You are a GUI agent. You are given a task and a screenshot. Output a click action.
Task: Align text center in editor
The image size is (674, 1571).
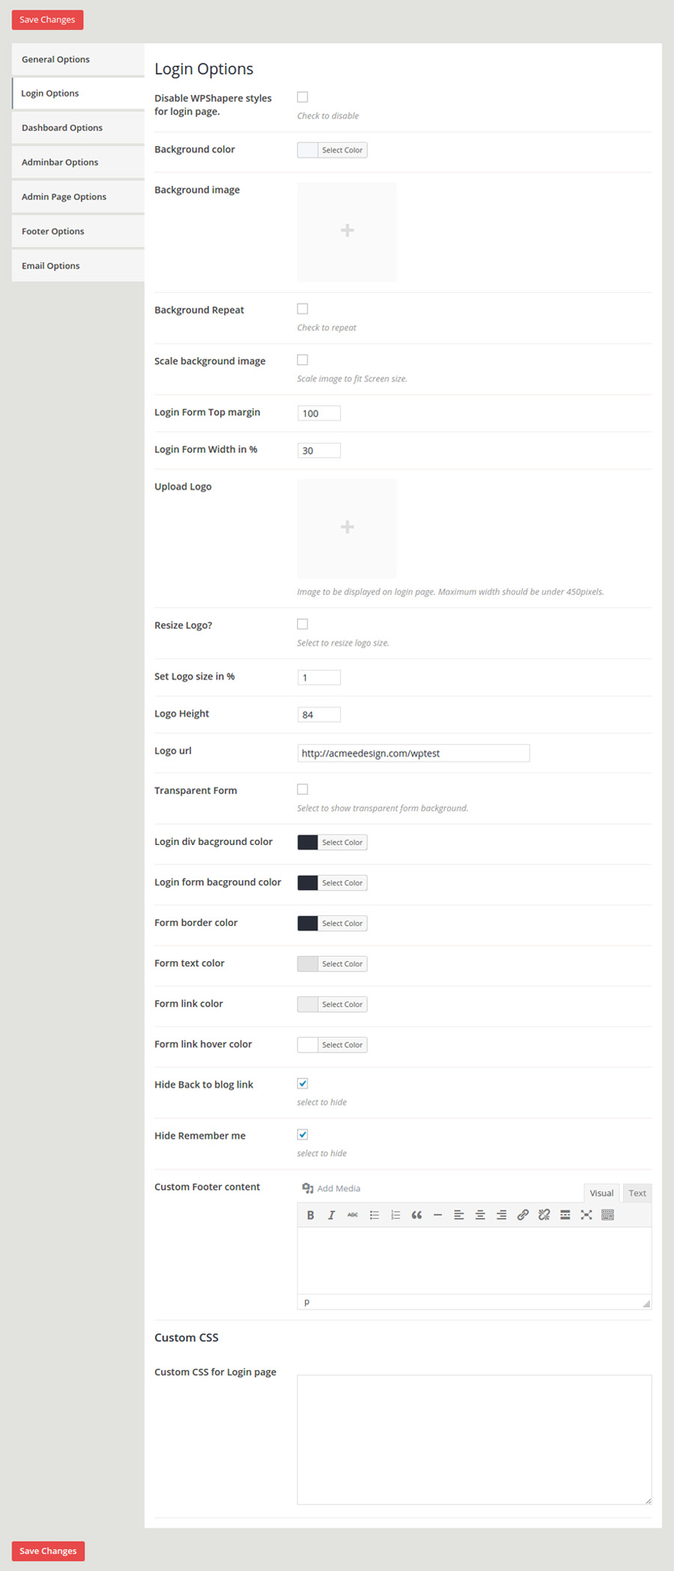click(x=480, y=1215)
